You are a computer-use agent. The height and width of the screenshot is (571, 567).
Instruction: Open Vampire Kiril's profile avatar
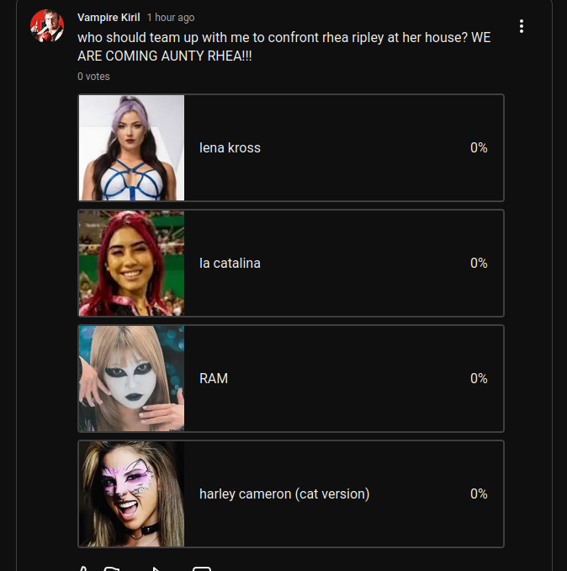point(47,26)
